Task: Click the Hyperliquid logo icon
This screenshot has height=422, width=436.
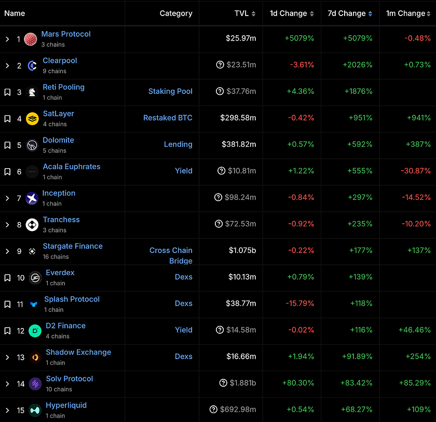Action: [x=35, y=411]
